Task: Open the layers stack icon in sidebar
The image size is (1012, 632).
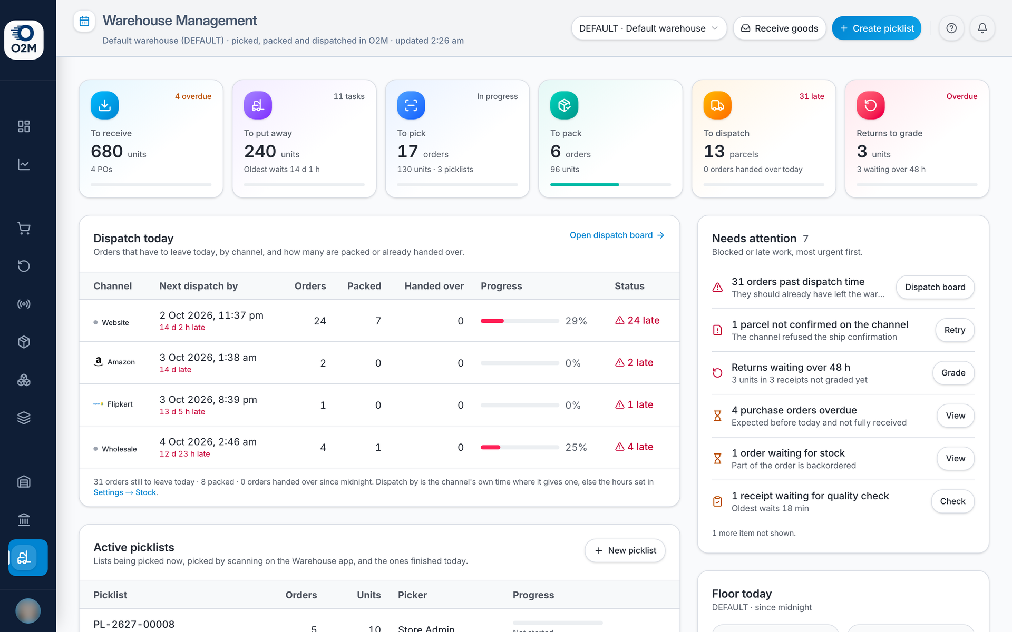Action: tap(24, 418)
